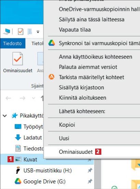140x189 pixels.
Task: Unpin USB-muistitikku using its pin icon
Action: point(90,170)
